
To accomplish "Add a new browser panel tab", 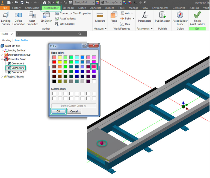I will (x=18, y=34).
